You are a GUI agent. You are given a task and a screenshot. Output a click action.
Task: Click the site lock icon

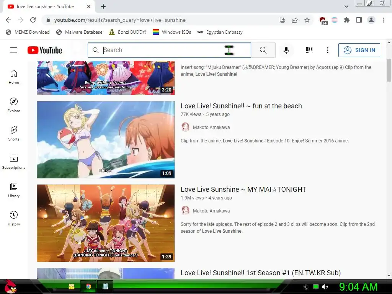tap(48, 20)
